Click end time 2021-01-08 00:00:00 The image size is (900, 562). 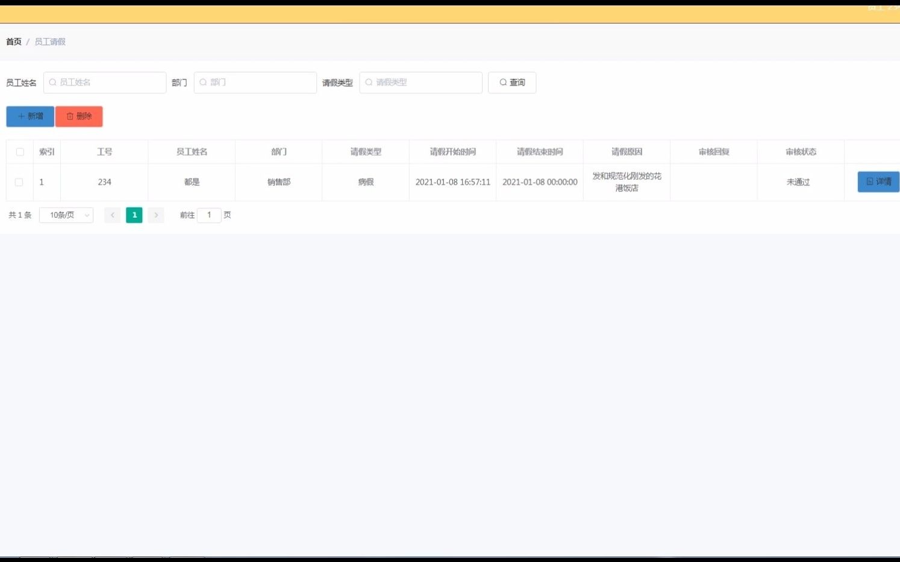pyautogui.click(x=540, y=182)
